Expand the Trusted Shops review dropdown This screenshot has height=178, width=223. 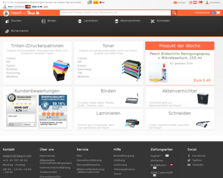pos(29,125)
